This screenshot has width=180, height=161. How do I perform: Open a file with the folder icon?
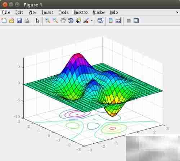pyautogui.click(x=12, y=21)
